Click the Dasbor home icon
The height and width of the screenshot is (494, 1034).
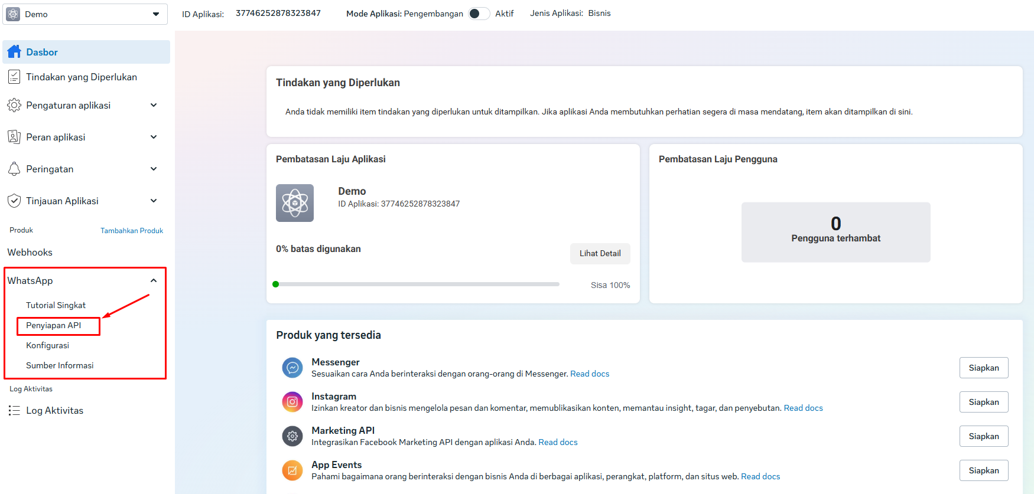click(14, 52)
